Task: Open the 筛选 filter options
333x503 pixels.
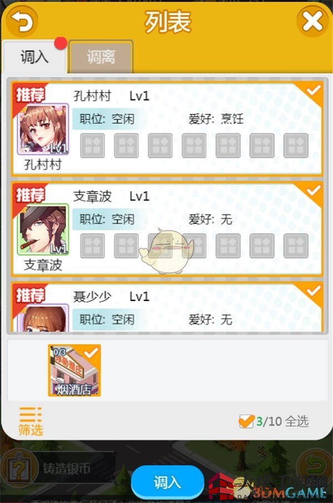Action: coord(31,421)
